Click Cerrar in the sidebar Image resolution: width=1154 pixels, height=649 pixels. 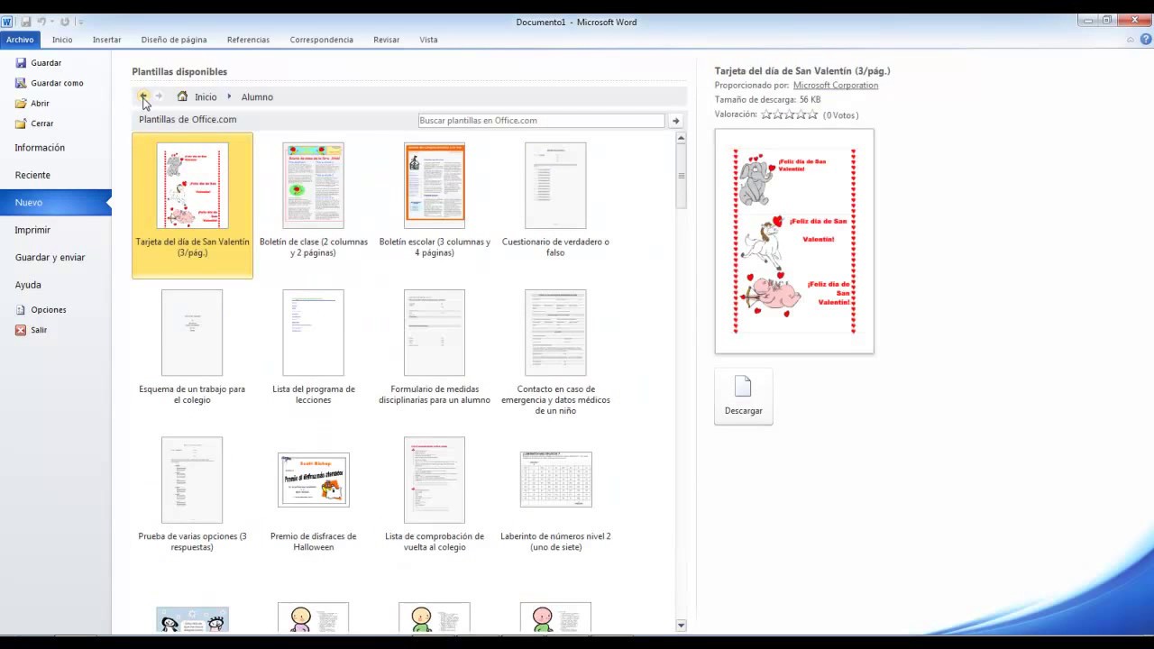tap(34, 123)
